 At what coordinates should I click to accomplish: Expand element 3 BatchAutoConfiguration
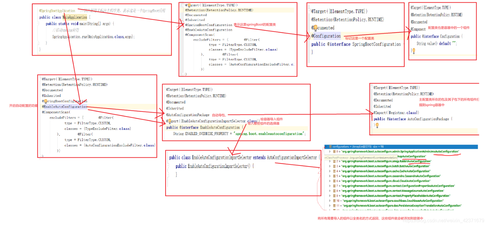[x=330, y=166]
